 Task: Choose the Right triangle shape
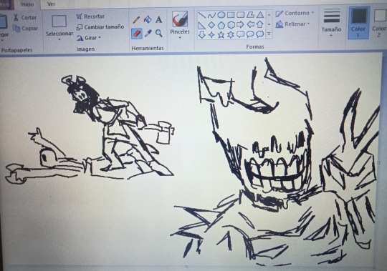[x=202, y=25]
